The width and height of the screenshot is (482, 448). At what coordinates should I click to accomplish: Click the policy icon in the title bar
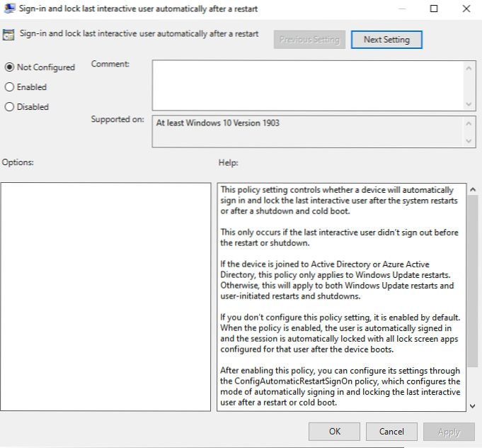coord(8,9)
